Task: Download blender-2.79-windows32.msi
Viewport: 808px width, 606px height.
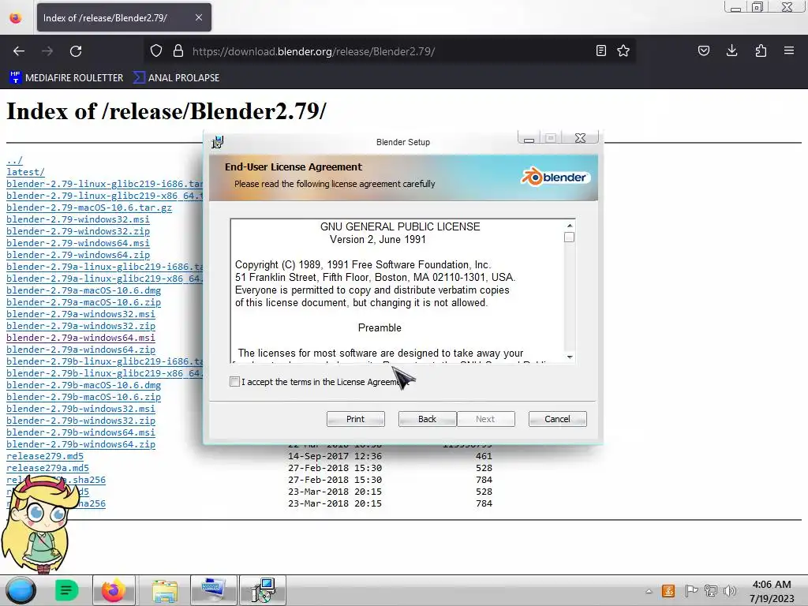Action: click(78, 219)
